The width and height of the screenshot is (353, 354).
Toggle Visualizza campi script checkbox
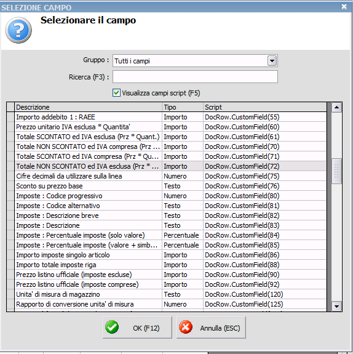click(x=116, y=93)
